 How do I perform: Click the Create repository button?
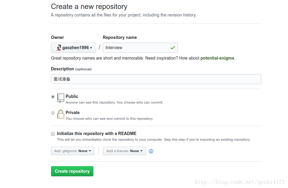click(x=72, y=171)
